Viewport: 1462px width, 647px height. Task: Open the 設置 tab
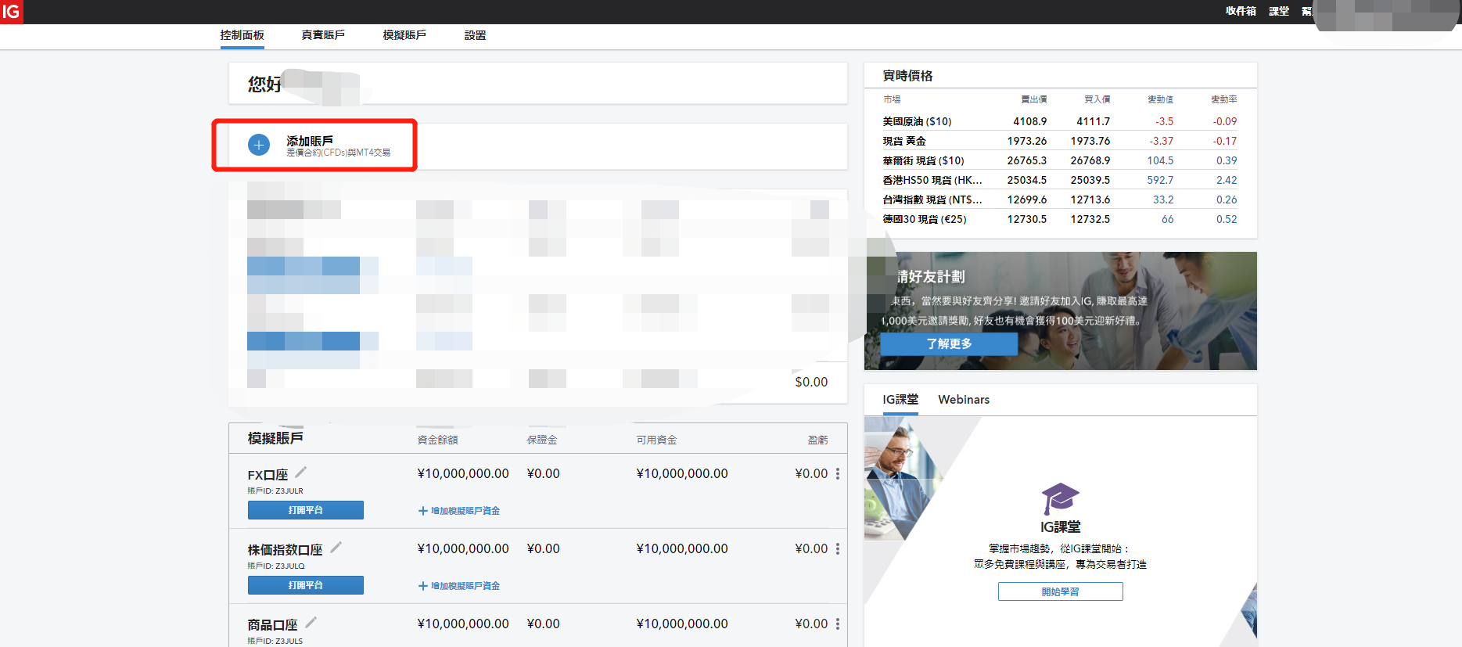475,35
